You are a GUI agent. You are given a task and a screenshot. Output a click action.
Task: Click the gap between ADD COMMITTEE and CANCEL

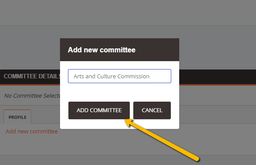point(132,110)
